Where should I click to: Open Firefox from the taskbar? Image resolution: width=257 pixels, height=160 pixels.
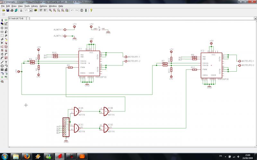27,156
